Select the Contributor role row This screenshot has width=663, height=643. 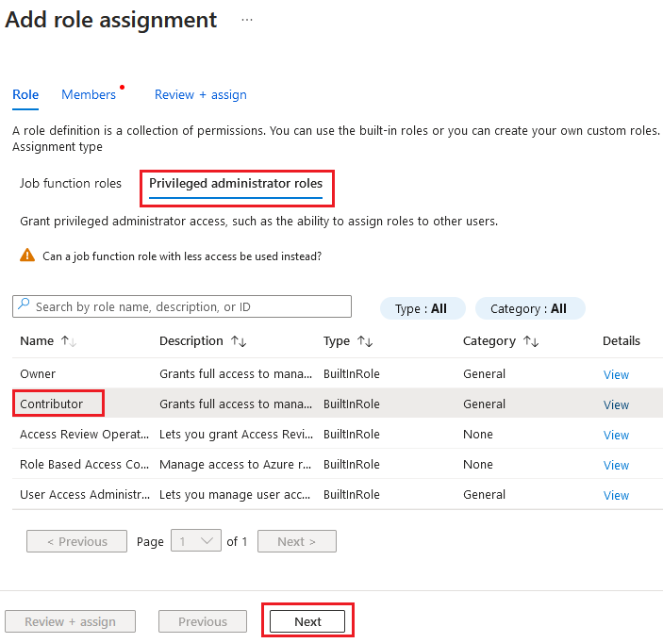pyautogui.click(x=52, y=404)
